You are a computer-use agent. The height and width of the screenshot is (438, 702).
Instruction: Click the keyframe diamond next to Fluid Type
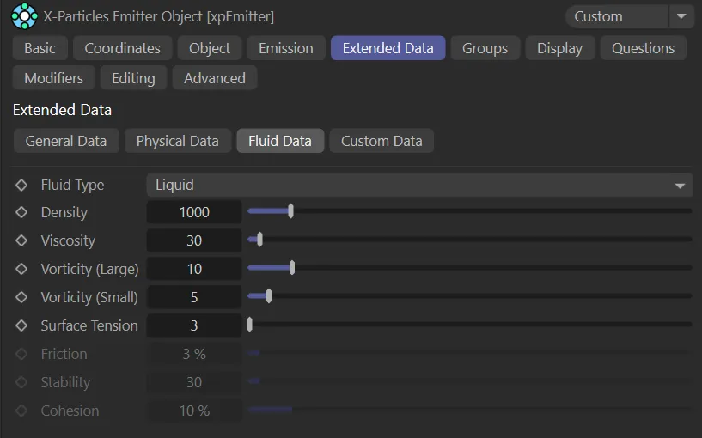point(21,185)
